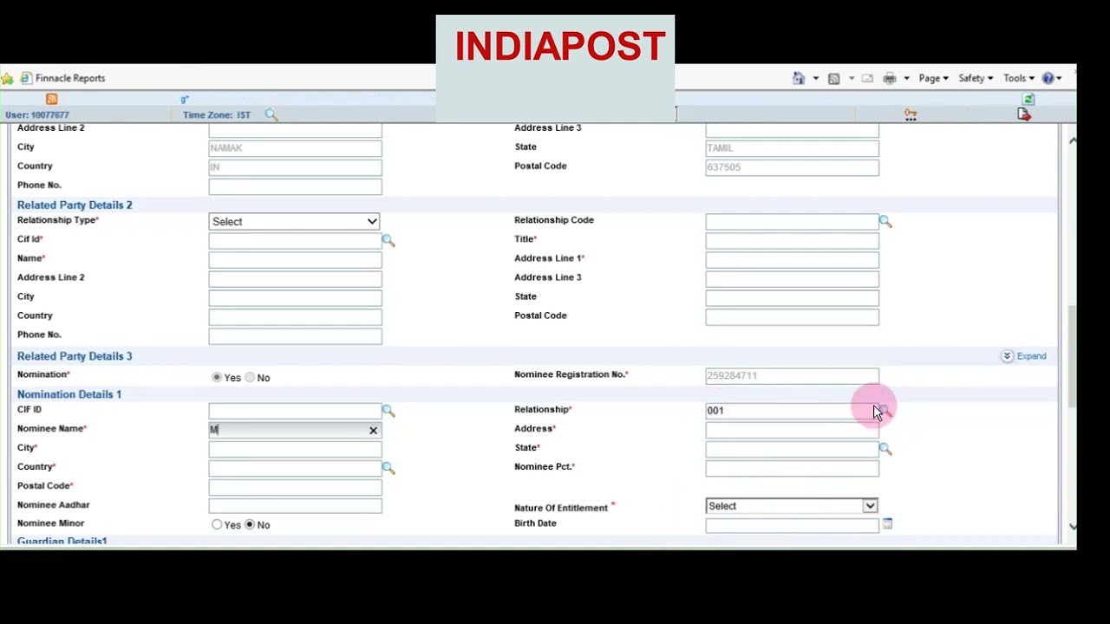Click the Print icon
Screen dimensions: 1110x624
(890, 78)
